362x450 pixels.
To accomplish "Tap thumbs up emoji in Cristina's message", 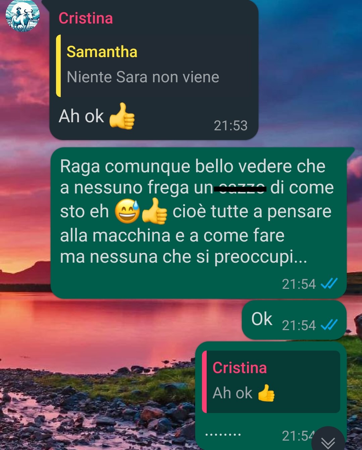I will pos(122,116).
